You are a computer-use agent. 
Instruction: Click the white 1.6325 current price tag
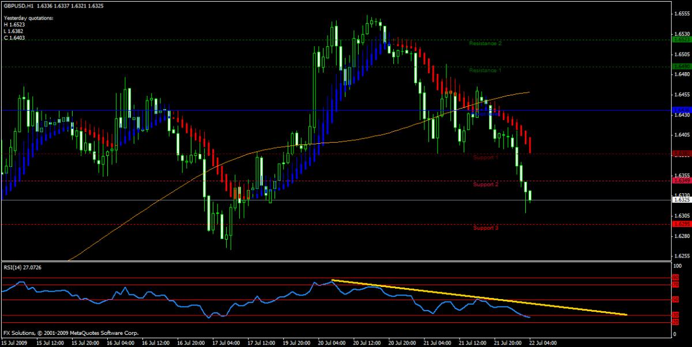(680, 200)
